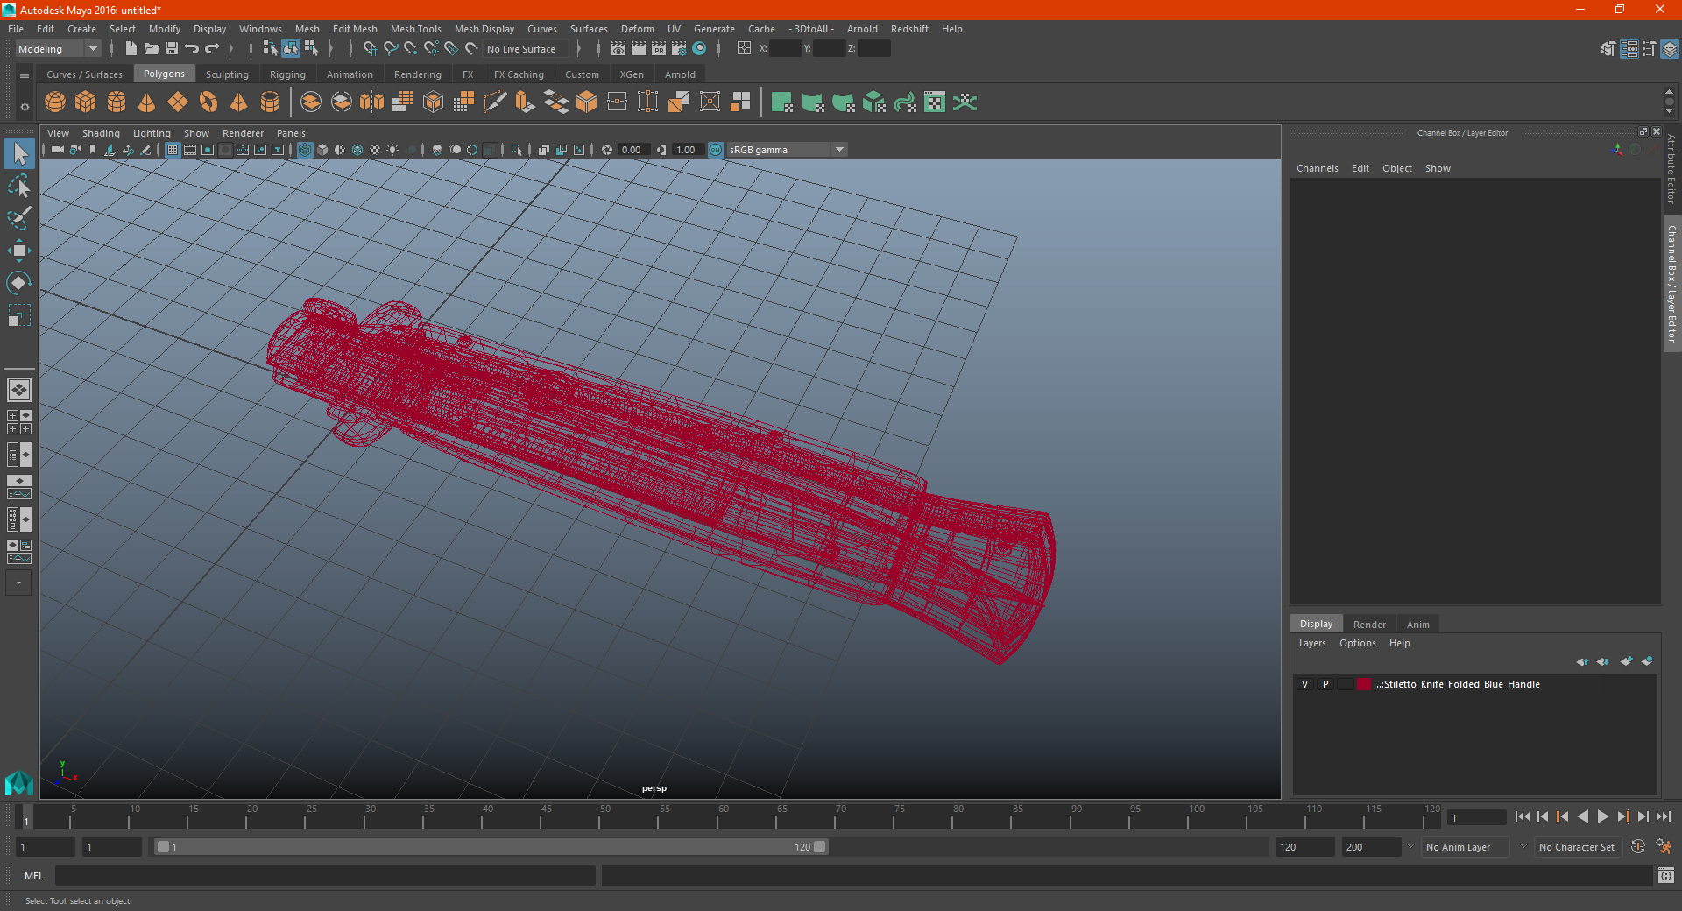Open Options menu in layer editor
Screen dimensions: 1682x911
(1357, 643)
